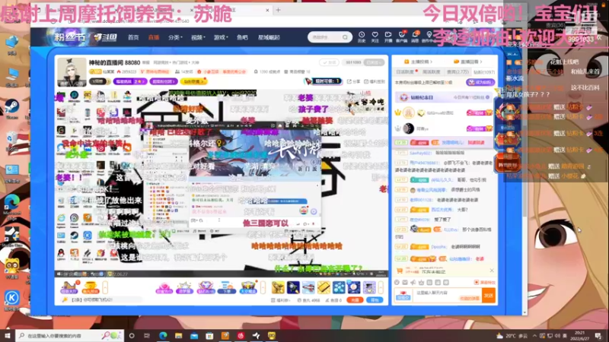Open the pink heart gift activity
Viewport: 609px width, 342px height.
[164, 287]
